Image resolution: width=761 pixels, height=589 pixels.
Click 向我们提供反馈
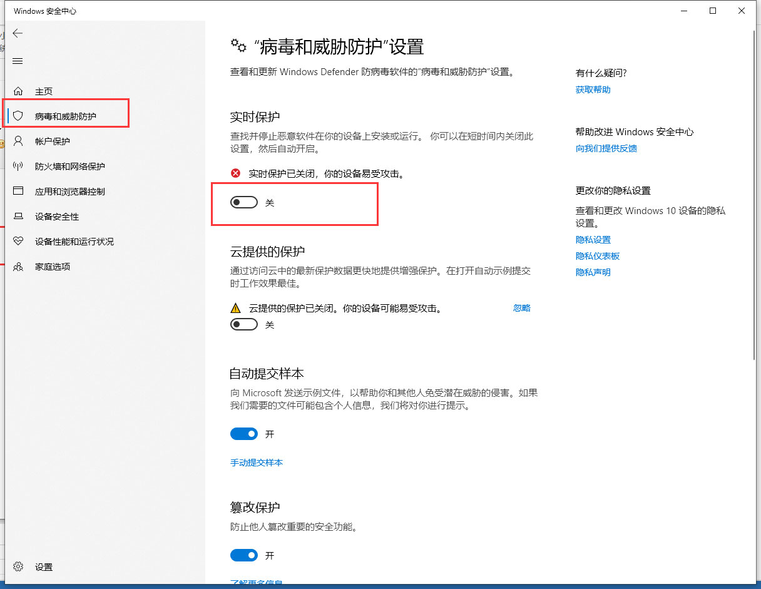pos(606,148)
